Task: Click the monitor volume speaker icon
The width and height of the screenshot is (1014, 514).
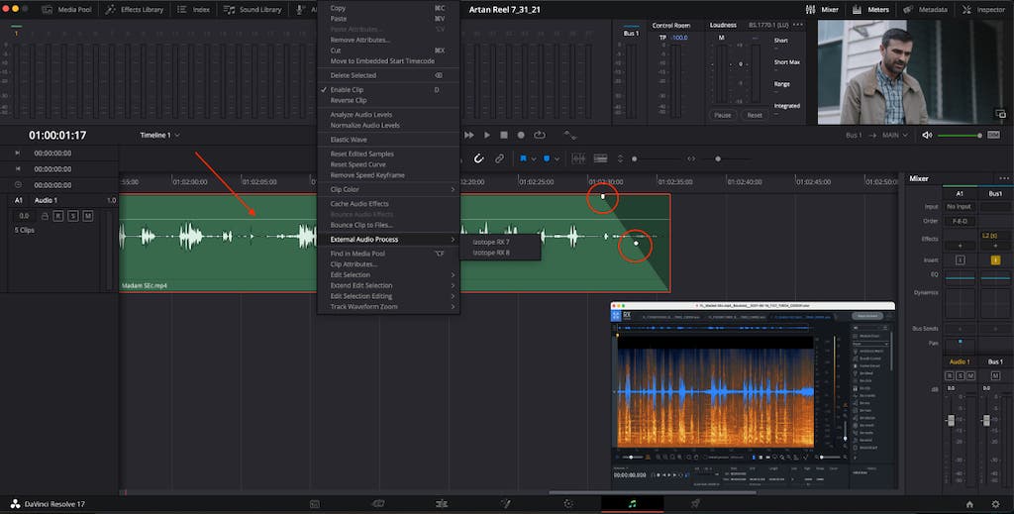Action: point(927,135)
